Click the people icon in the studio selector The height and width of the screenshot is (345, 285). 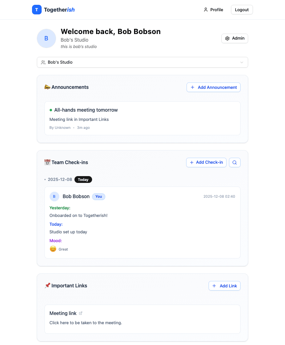pyautogui.click(x=43, y=62)
